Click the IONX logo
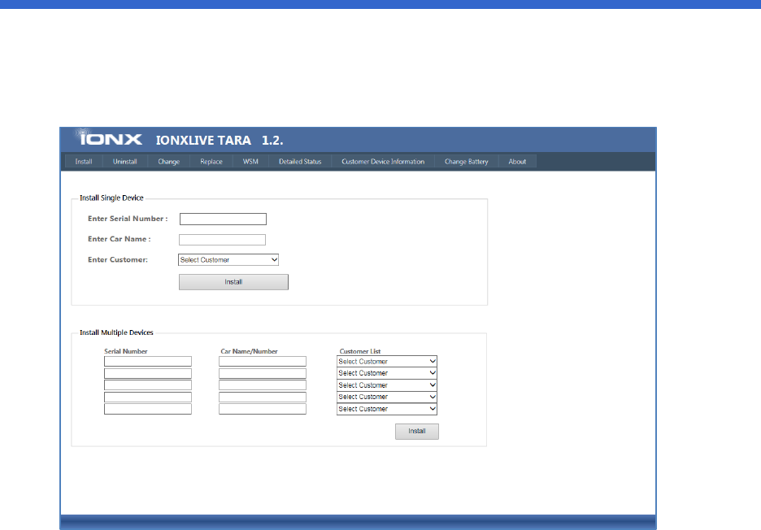 109,137
